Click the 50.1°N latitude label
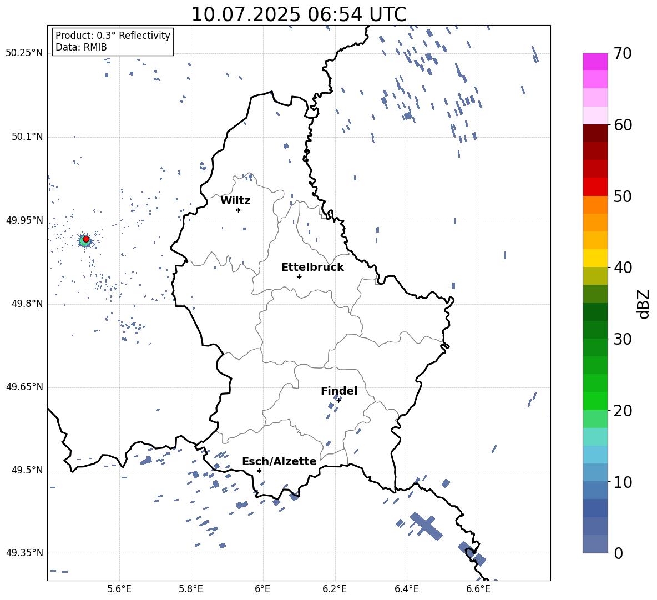657x600 pixels. tap(27, 137)
